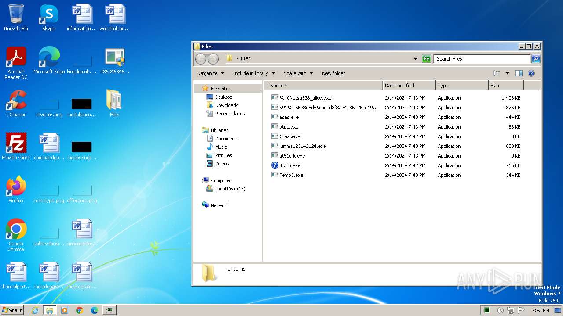Sort by Date modified column
This screenshot has width=563, height=316.
[x=409, y=86]
